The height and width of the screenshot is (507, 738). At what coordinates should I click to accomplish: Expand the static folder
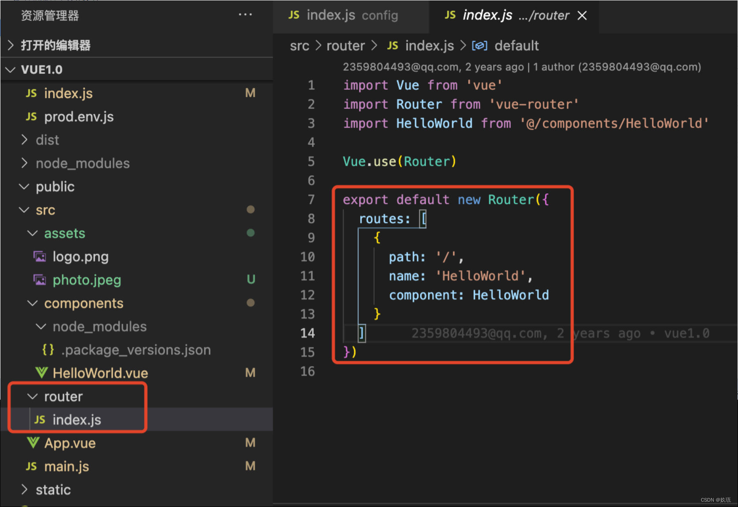coord(137,490)
